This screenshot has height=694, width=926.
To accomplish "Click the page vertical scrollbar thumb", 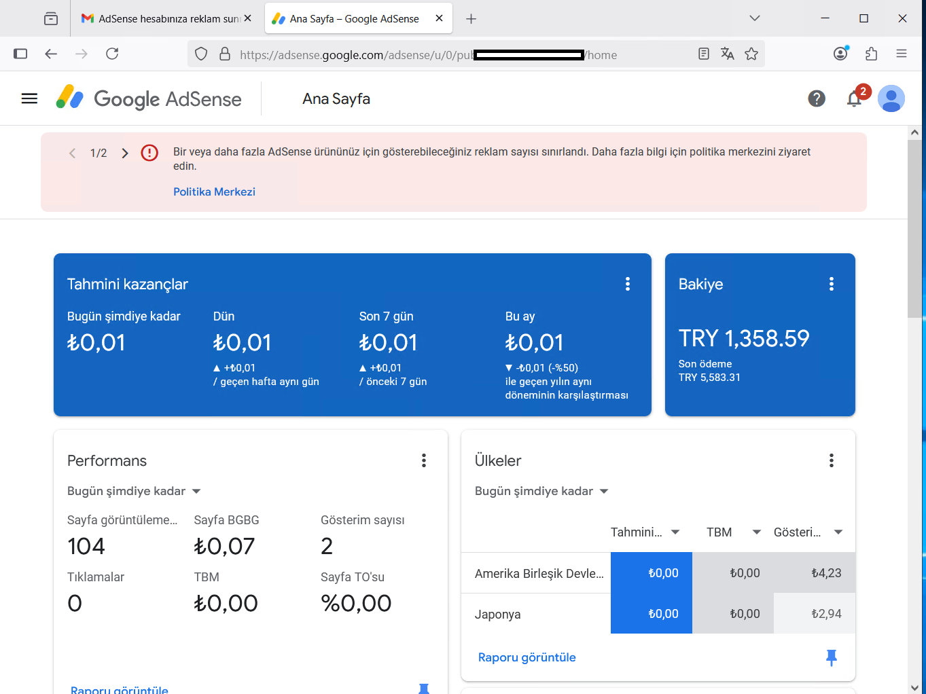I will click(914, 228).
